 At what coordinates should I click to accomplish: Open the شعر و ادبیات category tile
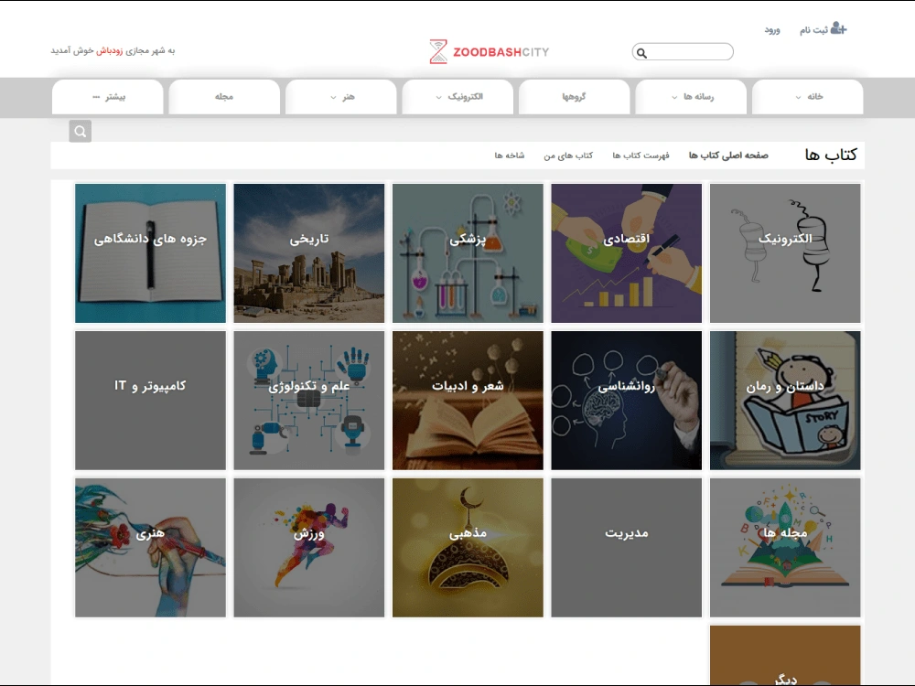point(468,401)
